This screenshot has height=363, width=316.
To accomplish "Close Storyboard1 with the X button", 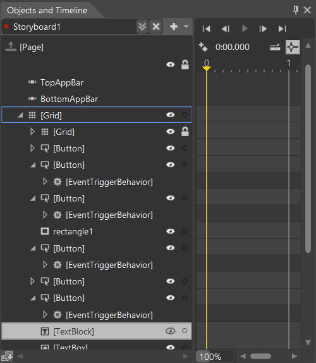I will tap(156, 27).
